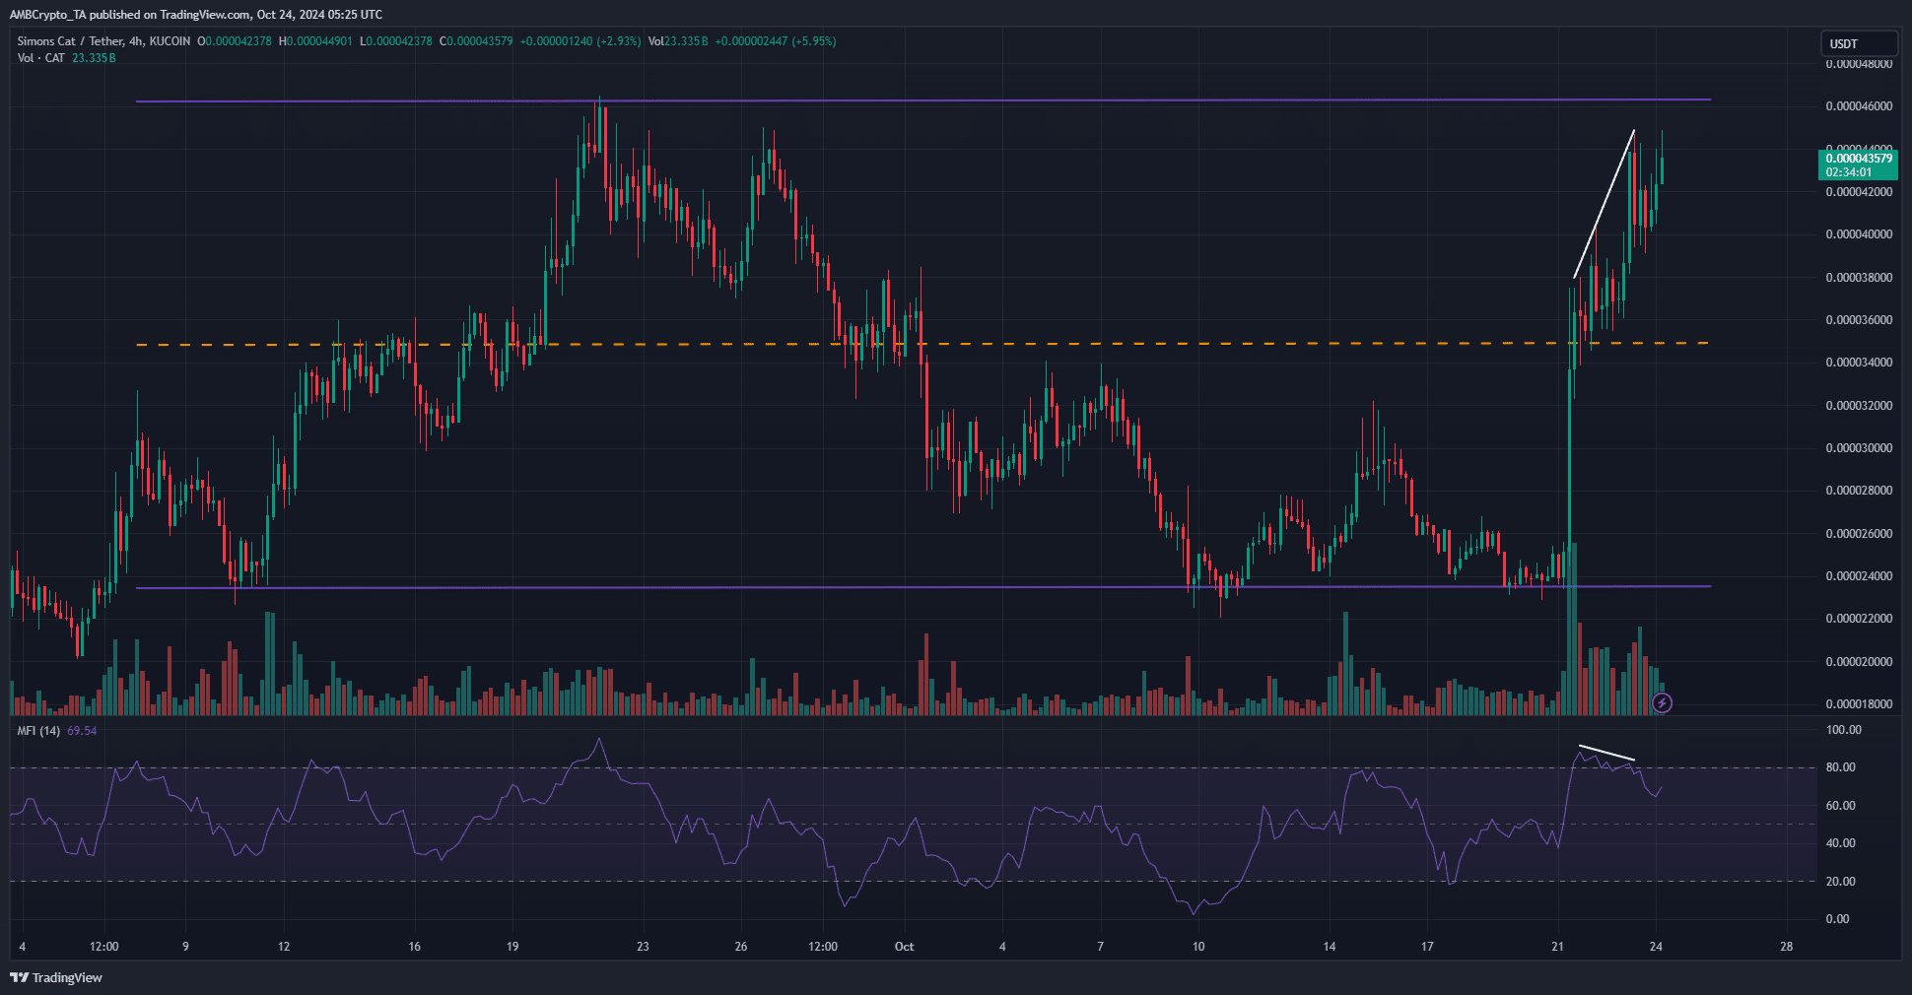
Task: Click the 0.000024000 price axis label
Action: pos(1859,576)
